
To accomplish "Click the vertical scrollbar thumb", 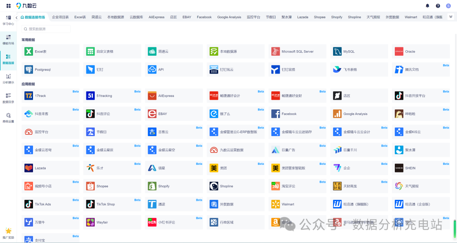I will click(x=454, y=229).
